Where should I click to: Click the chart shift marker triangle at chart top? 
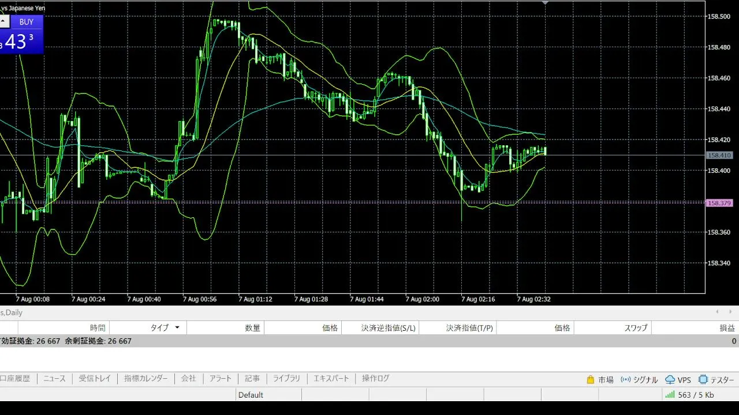545,3
